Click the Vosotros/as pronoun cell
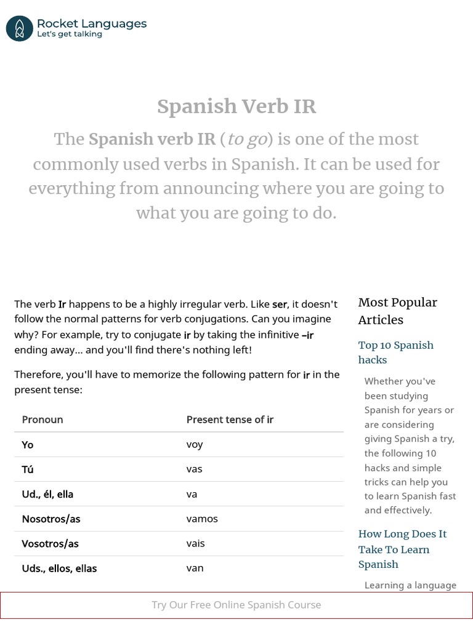 click(51, 544)
